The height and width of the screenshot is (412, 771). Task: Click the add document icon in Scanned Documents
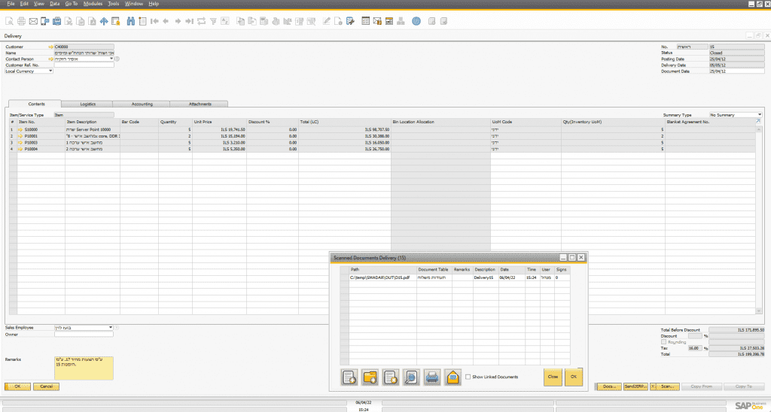[x=349, y=377]
